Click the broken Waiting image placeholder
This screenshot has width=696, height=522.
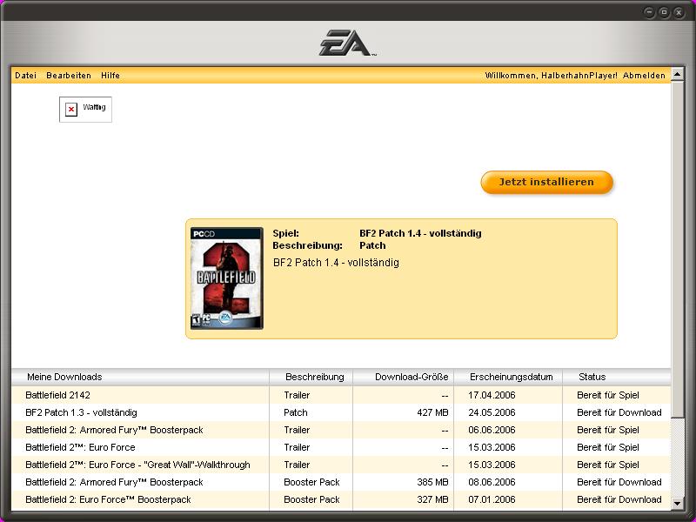tap(85, 110)
